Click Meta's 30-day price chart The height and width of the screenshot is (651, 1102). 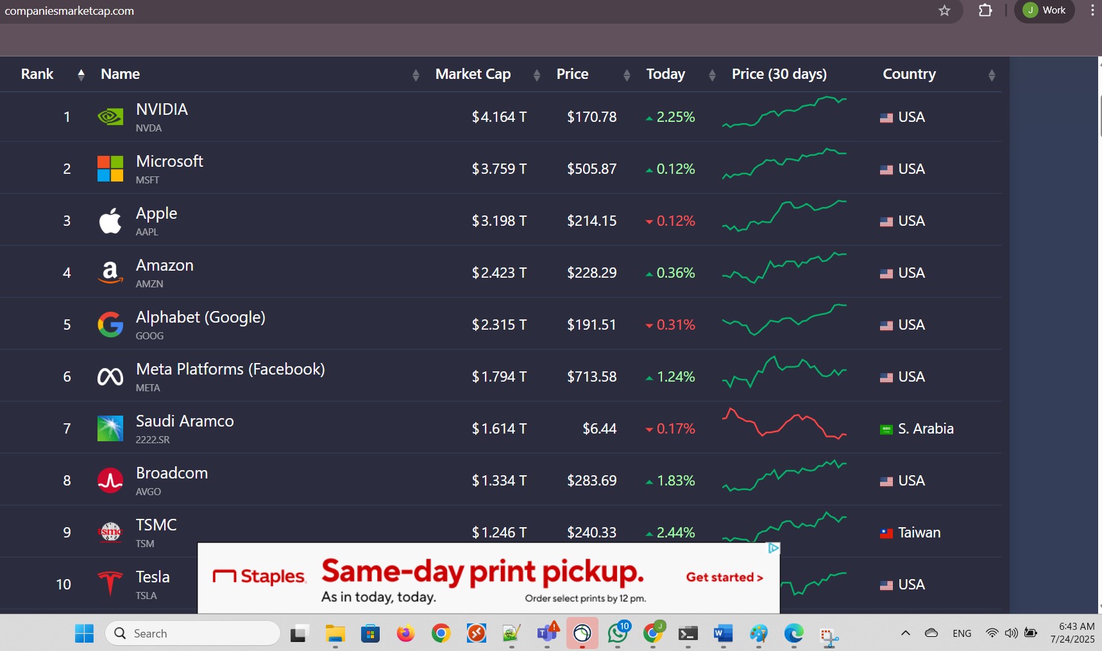click(784, 373)
